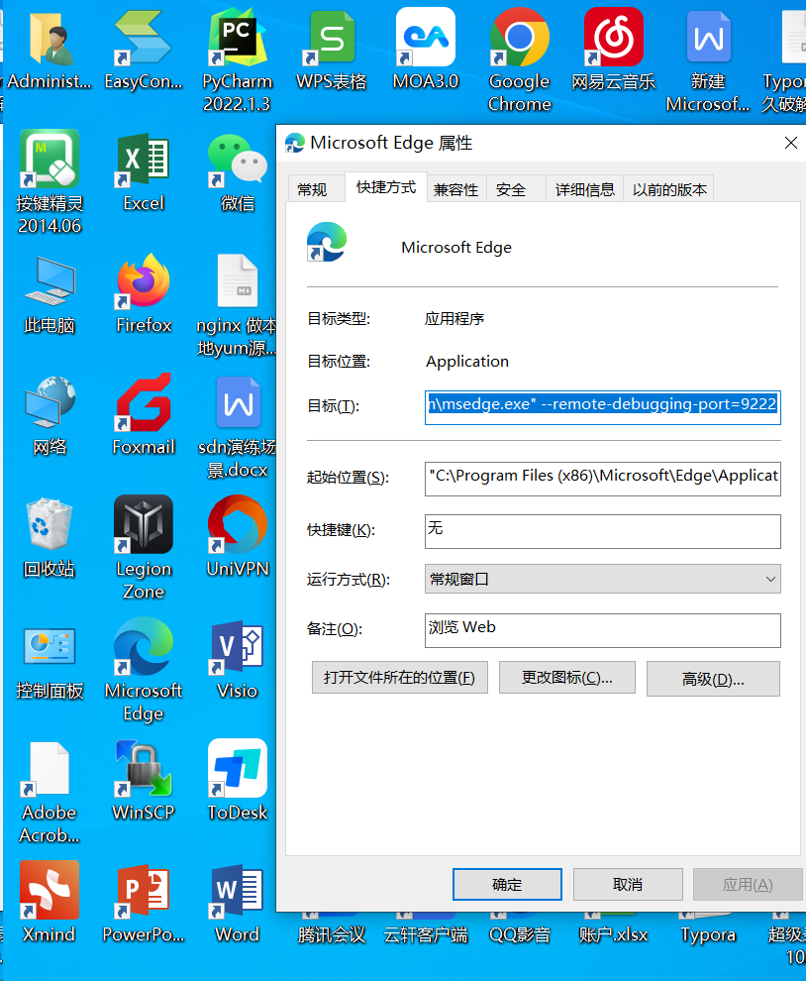Expand the 运行方式 dropdown showing 常规窗口

tap(603, 579)
